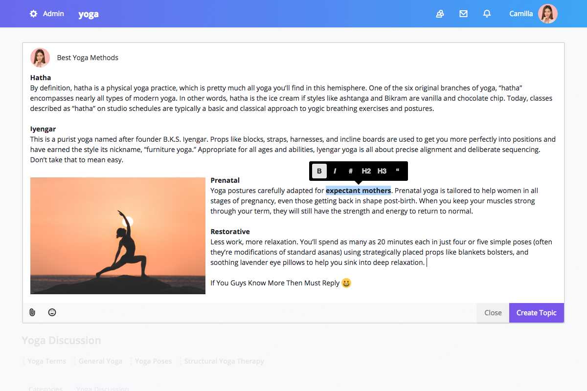Open the emoji picker smiley icon

click(x=52, y=312)
